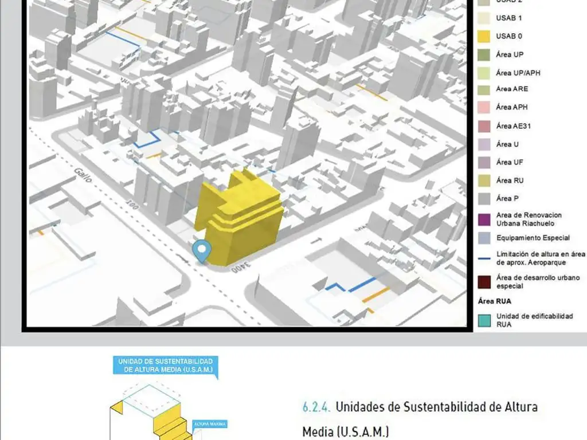Click the Área RU legend swatch
The width and height of the screenshot is (587, 440).
483,180
